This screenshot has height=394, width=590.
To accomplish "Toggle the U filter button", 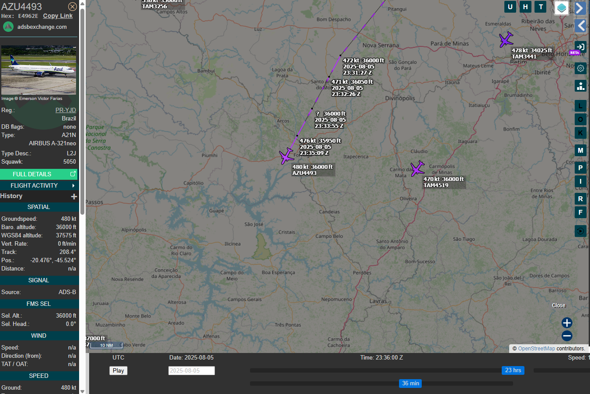I will click(510, 7).
